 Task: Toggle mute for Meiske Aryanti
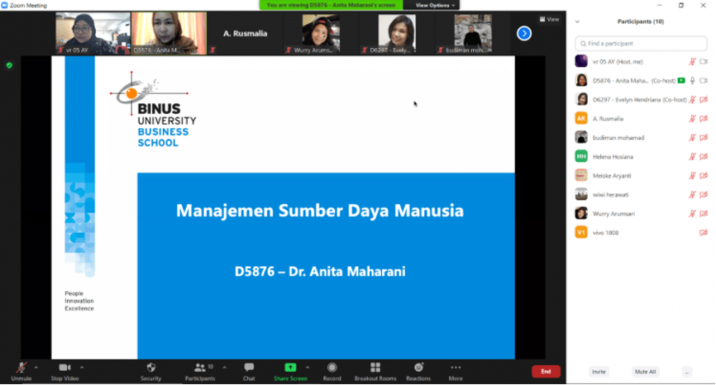tap(692, 176)
